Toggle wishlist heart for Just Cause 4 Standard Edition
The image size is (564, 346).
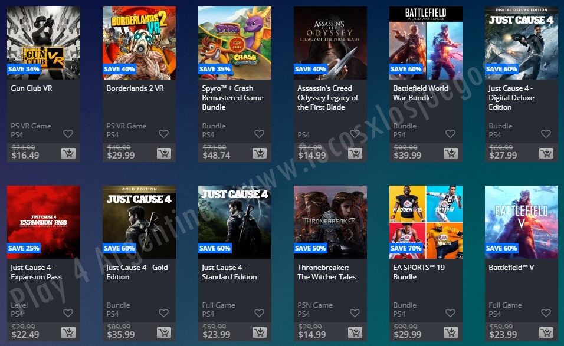click(260, 313)
